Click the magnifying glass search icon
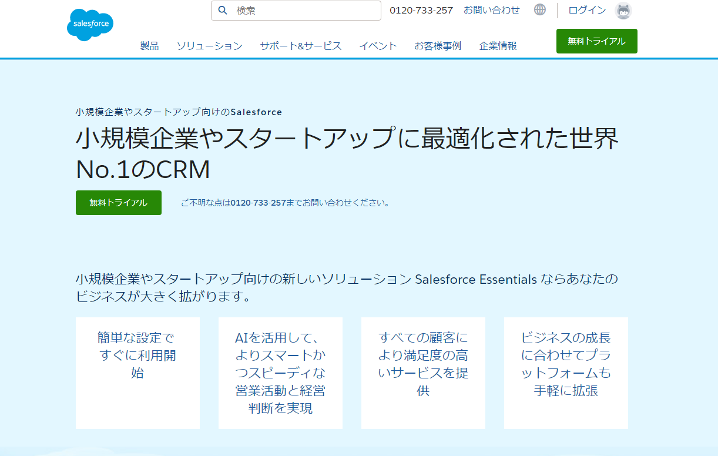 click(x=223, y=10)
